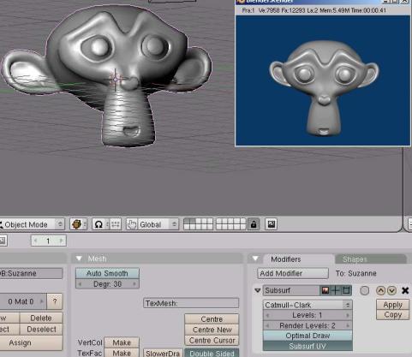Click the render stats line in Render window
The image size is (412, 357).
point(313,10)
